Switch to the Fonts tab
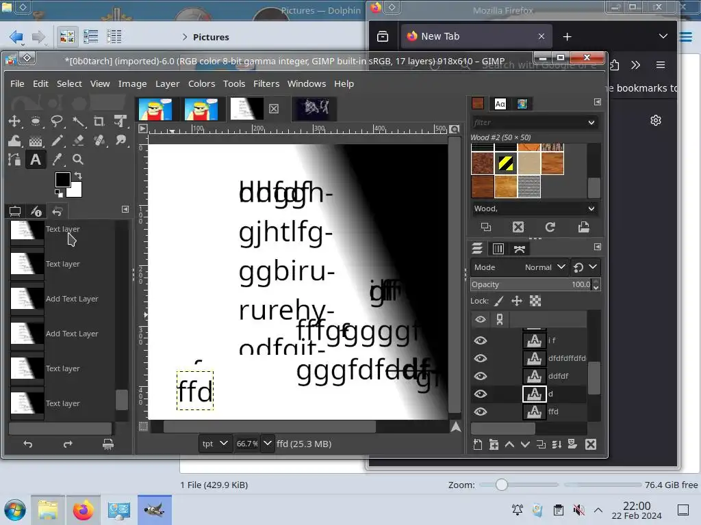Image resolution: width=701 pixels, height=525 pixels. 500,104
